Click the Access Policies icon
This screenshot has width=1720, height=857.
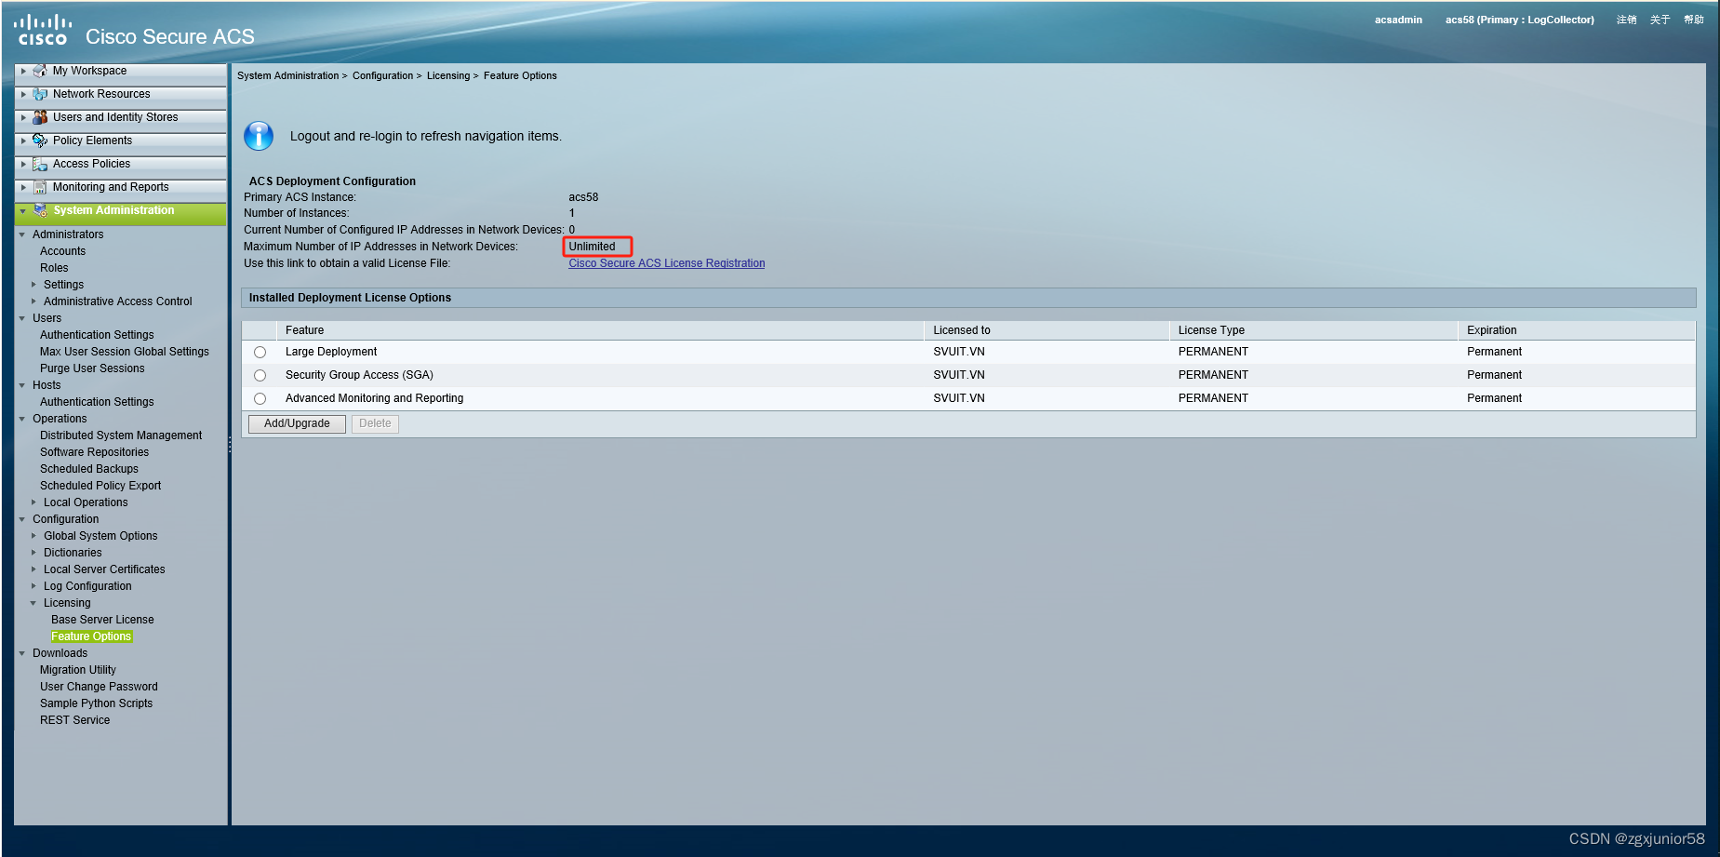[40, 164]
